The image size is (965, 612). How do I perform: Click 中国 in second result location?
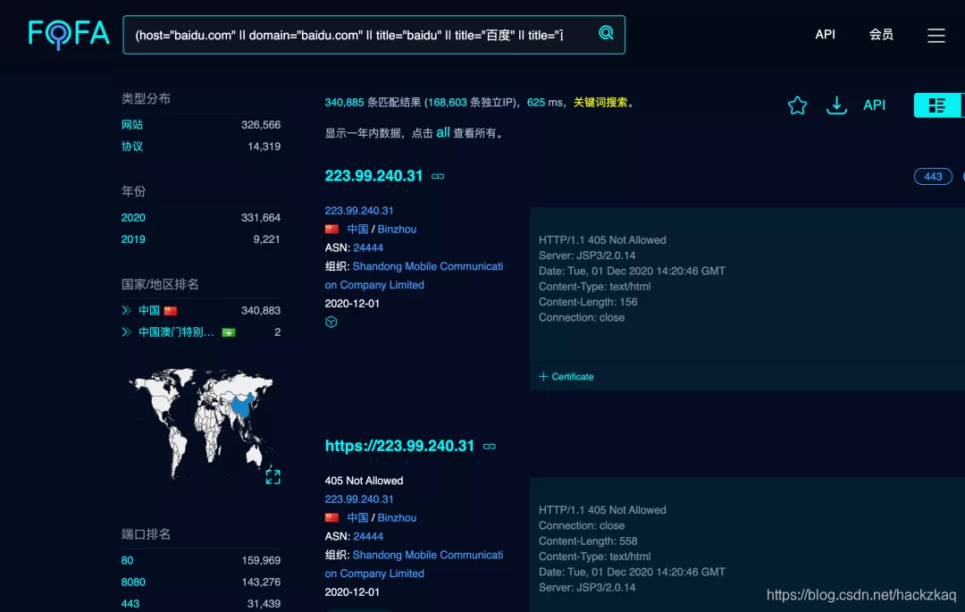click(357, 517)
